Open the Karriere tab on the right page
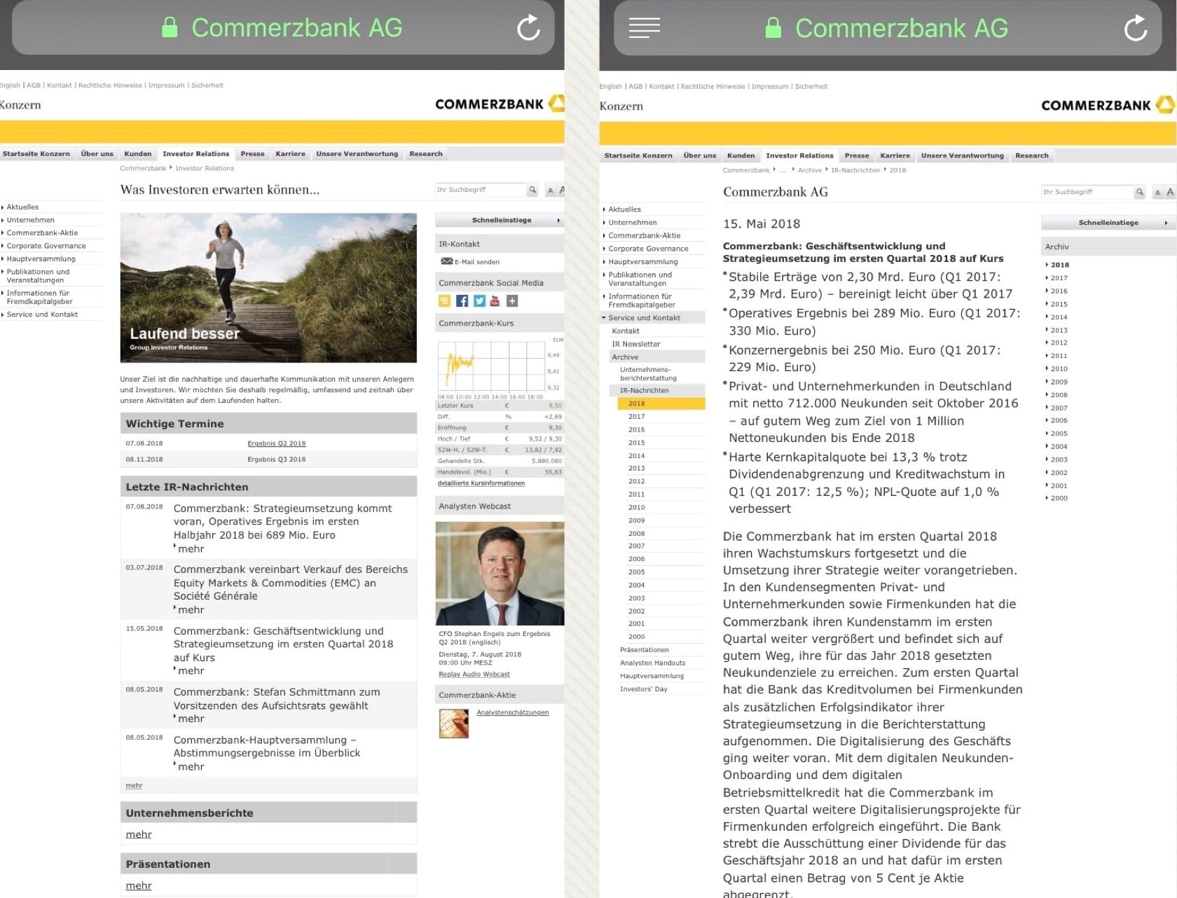This screenshot has height=898, width=1177. [895, 156]
